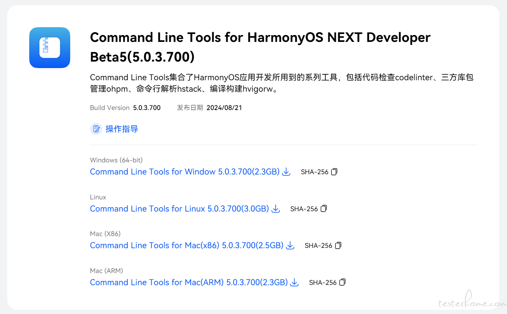Copy SHA-256 for the Mac(x86) package
507x314 pixels.
pos(338,245)
